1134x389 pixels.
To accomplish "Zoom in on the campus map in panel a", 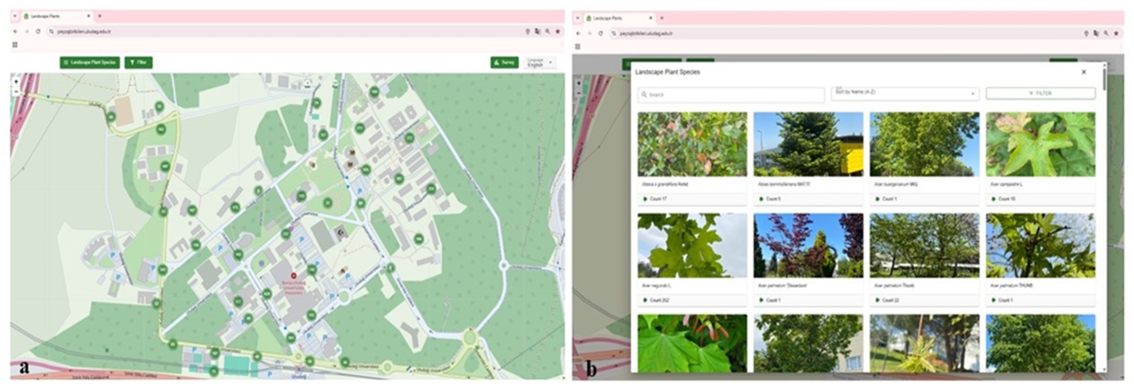I will (16, 81).
